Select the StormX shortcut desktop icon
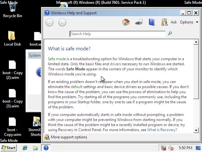 [x=34, y=126]
